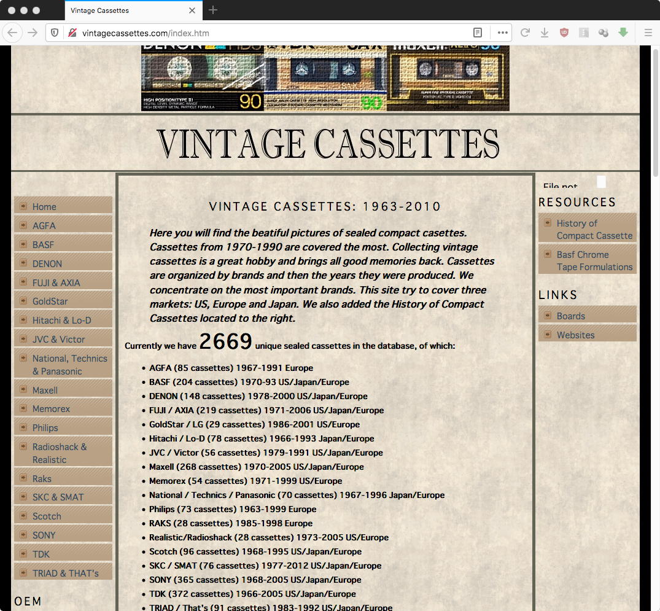Click the TDK SA-X cassette banner image
Image resolution: width=660 pixels, height=611 pixels.
(325, 79)
